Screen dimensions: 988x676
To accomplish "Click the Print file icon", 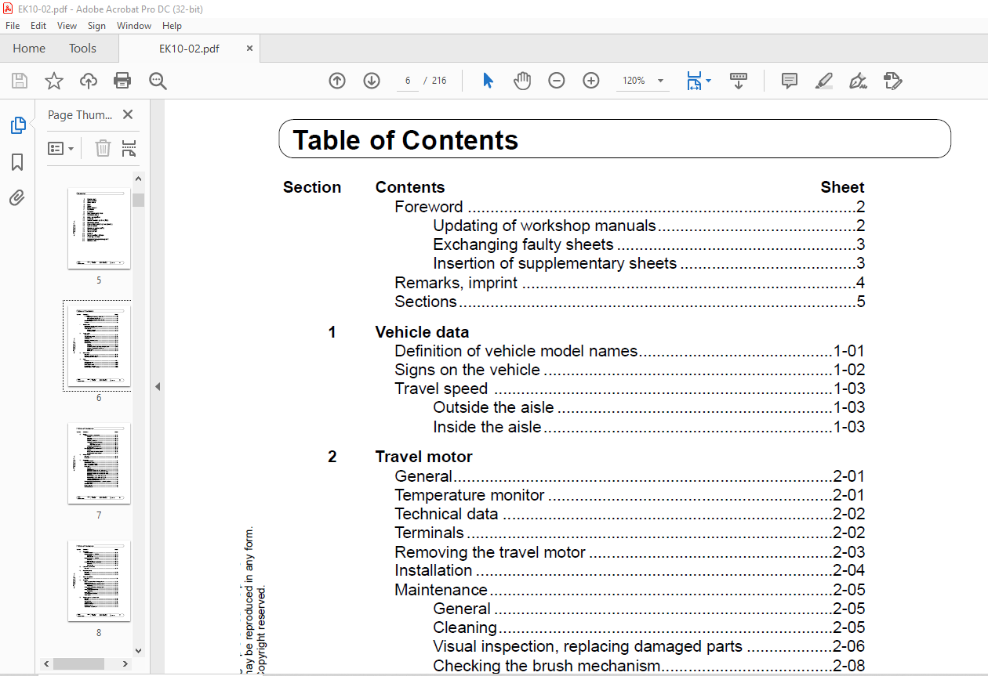I will (122, 81).
